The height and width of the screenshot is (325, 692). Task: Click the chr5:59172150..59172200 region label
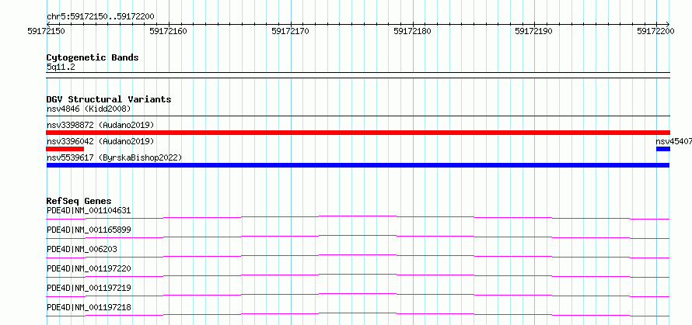click(100, 17)
